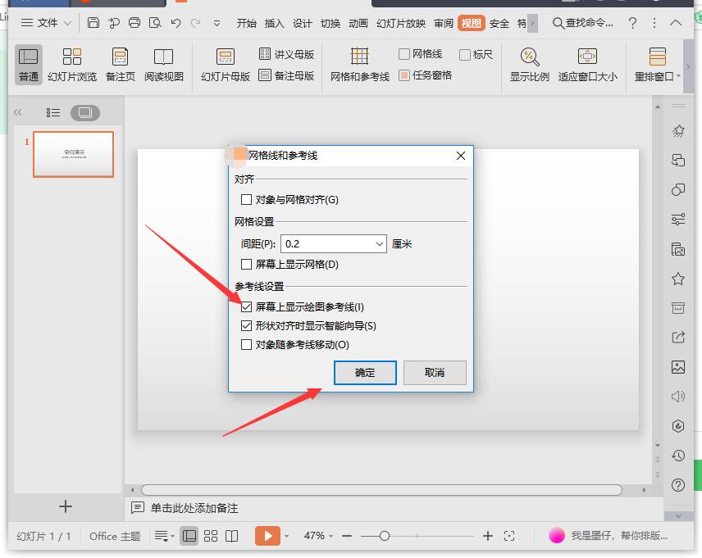Open the spacing (间距) combo box dropdown
Image resolution: width=702 pixels, height=558 pixels.
point(379,244)
